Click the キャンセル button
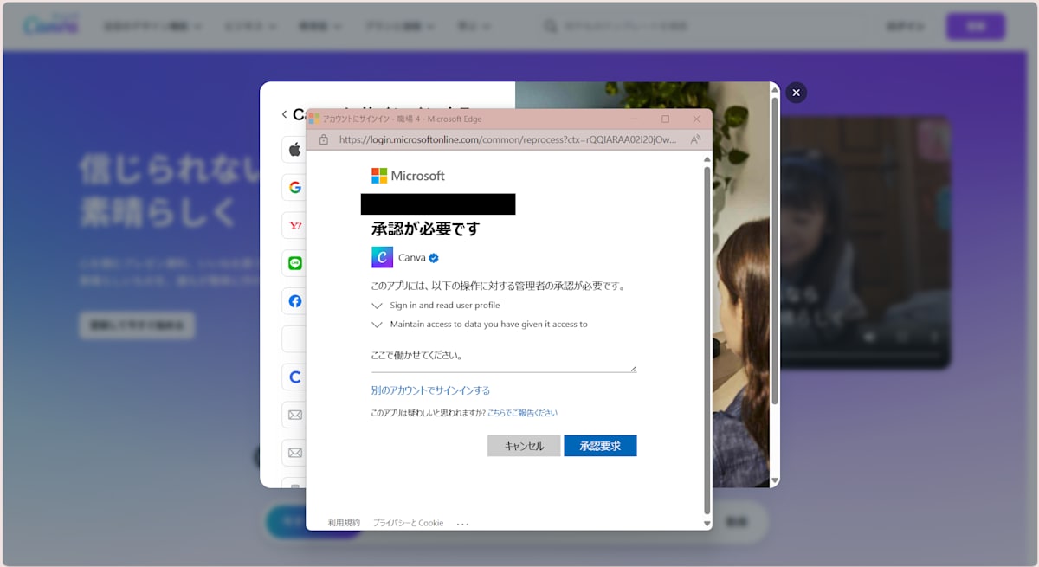1039x567 pixels. 524,446
